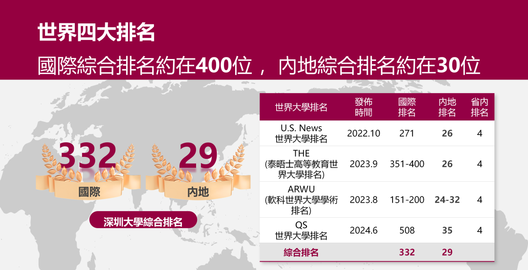Select the THE (泰晤士高等教育) row name

pos(301,164)
